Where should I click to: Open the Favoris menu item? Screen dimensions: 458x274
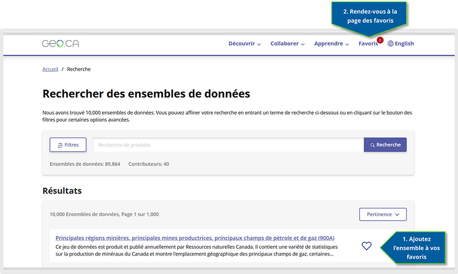[368, 43]
